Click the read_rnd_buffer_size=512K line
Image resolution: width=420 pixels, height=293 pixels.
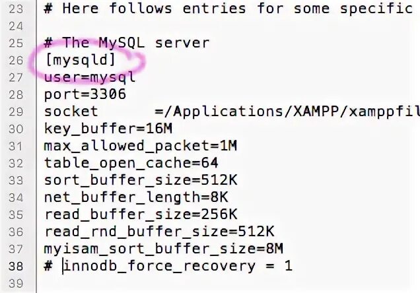[x=159, y=232]
